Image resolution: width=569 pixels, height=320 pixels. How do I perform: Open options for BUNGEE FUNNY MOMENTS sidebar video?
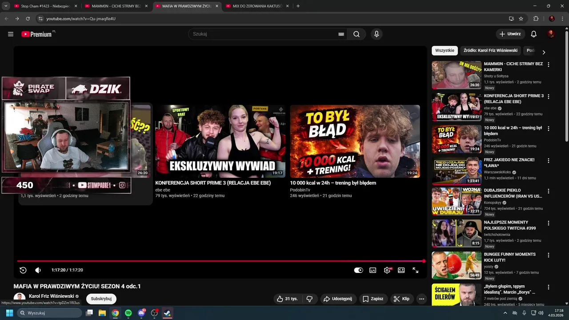pyautogui.click(x=549, y=255)
